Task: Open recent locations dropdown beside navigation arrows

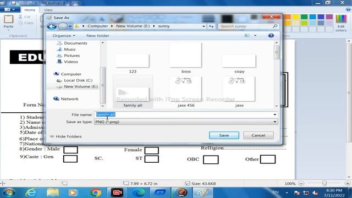Action: coord(70,26)
